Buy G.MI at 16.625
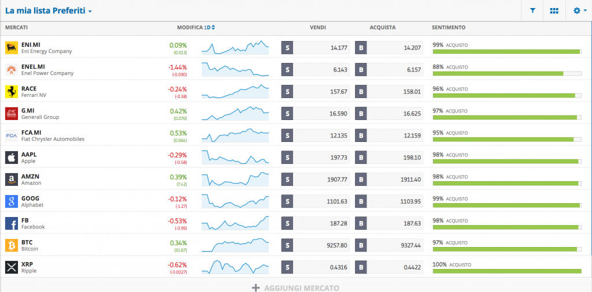This screenshot has width=592, height=292. [x=389, y=114]
